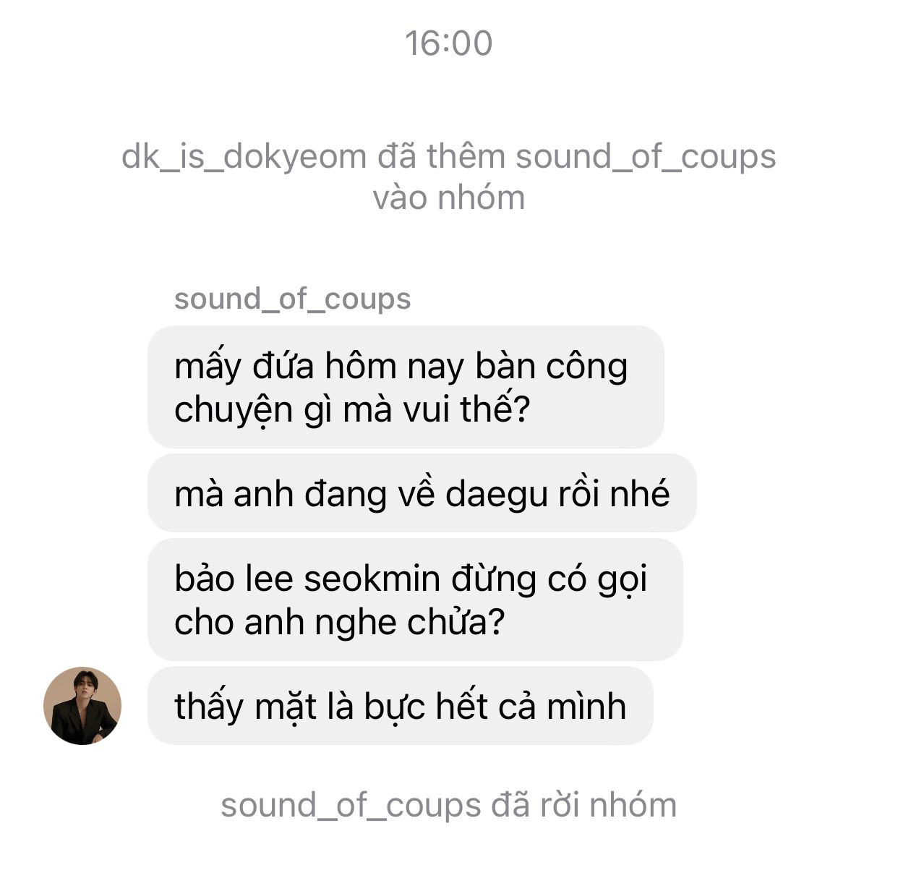Select the "mà anh đang về daegu" message

pos(422,493)
